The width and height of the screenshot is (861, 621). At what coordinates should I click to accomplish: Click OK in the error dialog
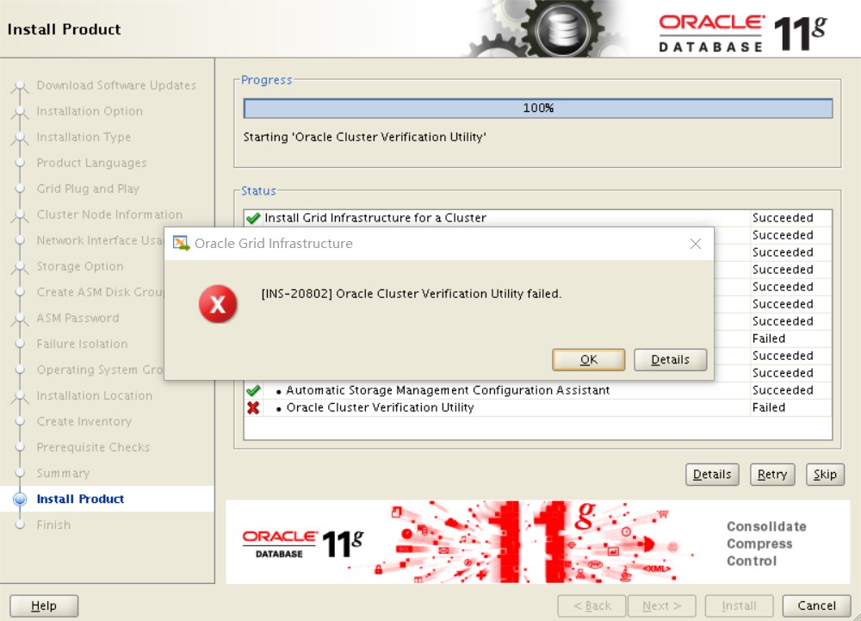point(589,360)
